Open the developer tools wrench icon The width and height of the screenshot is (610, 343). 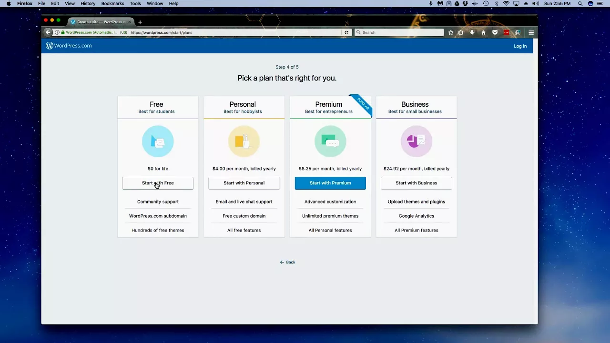click(518, 32)
